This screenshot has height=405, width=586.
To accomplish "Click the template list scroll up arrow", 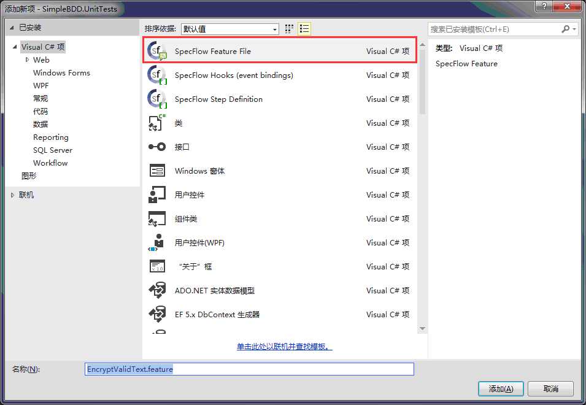I will [423, 45].
